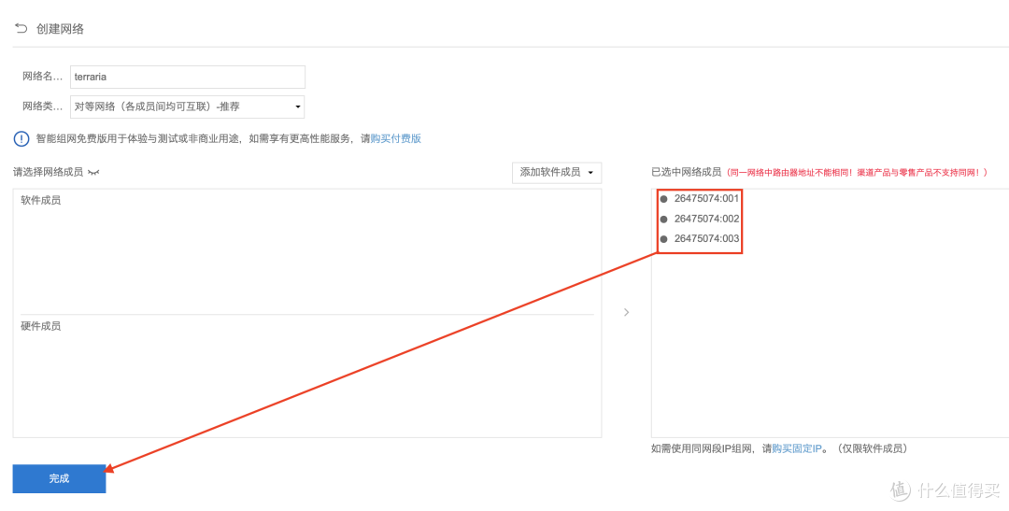Go back with the return arrow icon
1009x511 pixels.
click(x=21, y=28)
